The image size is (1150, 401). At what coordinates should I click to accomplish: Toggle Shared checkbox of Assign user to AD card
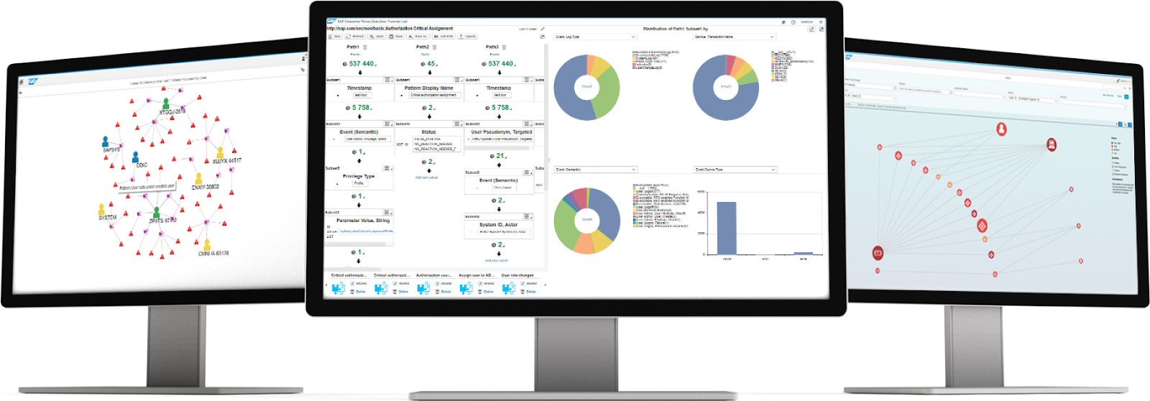click(480, 283)
